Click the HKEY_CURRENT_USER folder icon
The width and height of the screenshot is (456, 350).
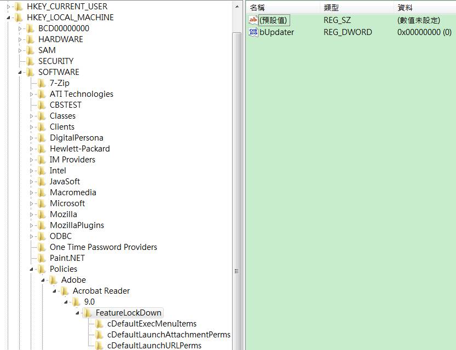pos(19,6)
